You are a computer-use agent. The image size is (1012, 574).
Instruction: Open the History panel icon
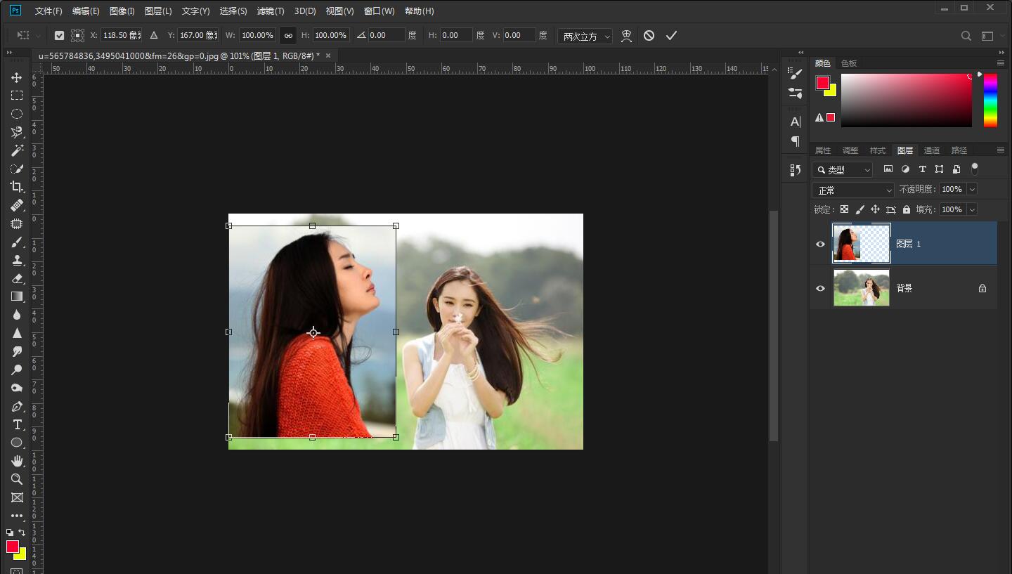pyautogui.click(x=796, y=169)
